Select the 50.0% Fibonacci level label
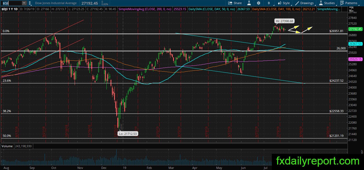Image resolution: width=364 pixels, height=170 pixels. point(7,136)
